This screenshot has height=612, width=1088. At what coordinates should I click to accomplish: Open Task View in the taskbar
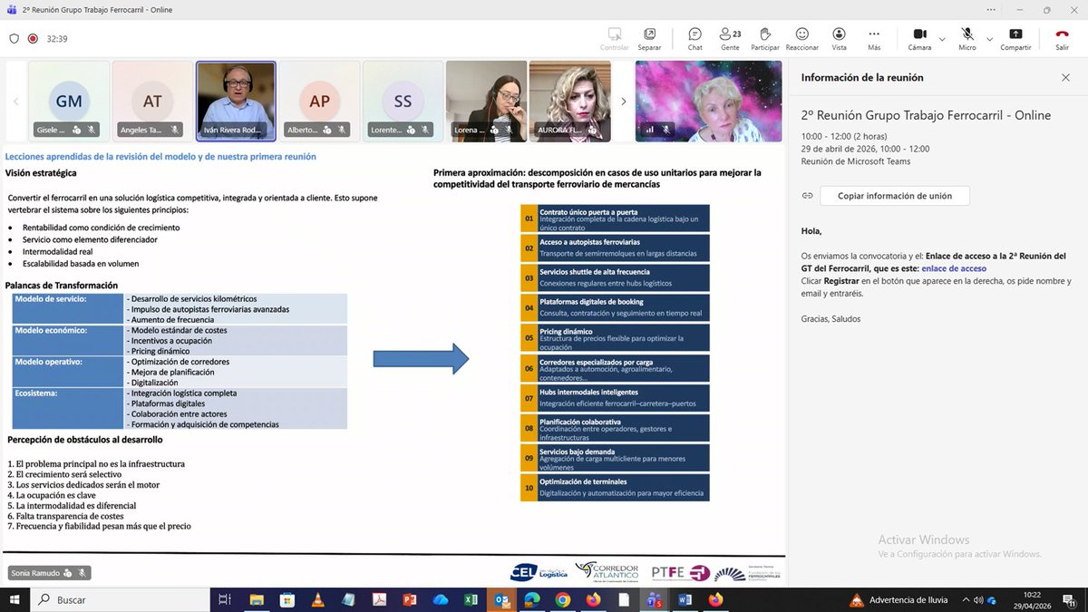(x=225, y=599)
